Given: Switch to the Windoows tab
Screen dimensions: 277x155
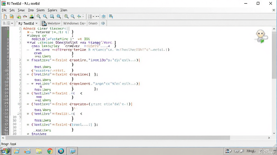Looking at the screenshot, I should [x=74, y=23].
